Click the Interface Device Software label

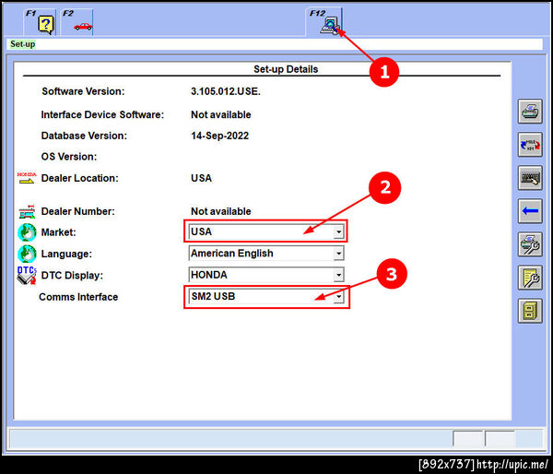coord(102,114)
